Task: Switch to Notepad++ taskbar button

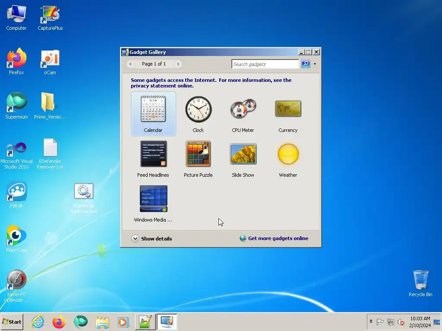Action: pos(145,322)
